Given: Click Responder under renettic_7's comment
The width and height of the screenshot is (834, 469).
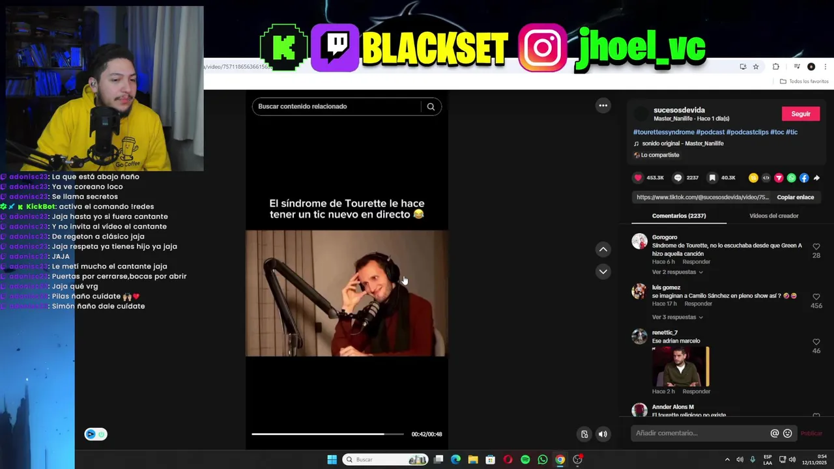Looking at the screenshot, I should (697, 391).
